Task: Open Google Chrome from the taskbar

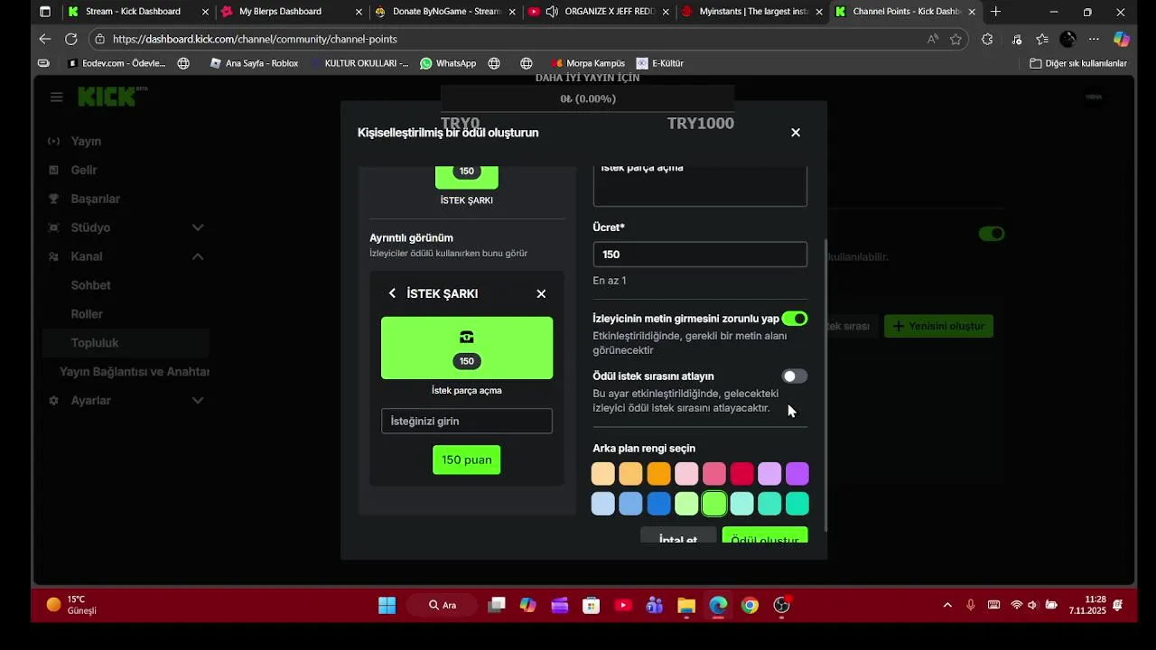Action: click(x=750, y=605)
